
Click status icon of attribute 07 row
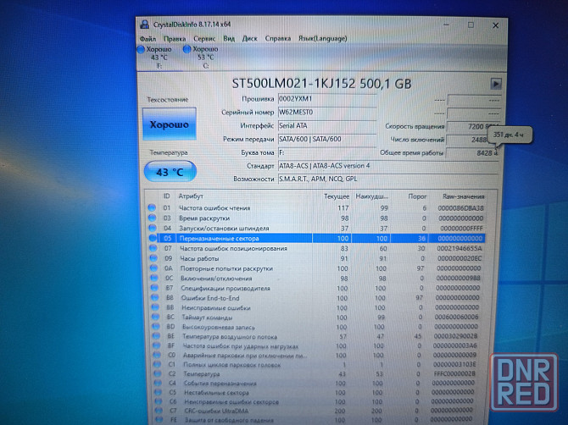(x=153, y=248)
